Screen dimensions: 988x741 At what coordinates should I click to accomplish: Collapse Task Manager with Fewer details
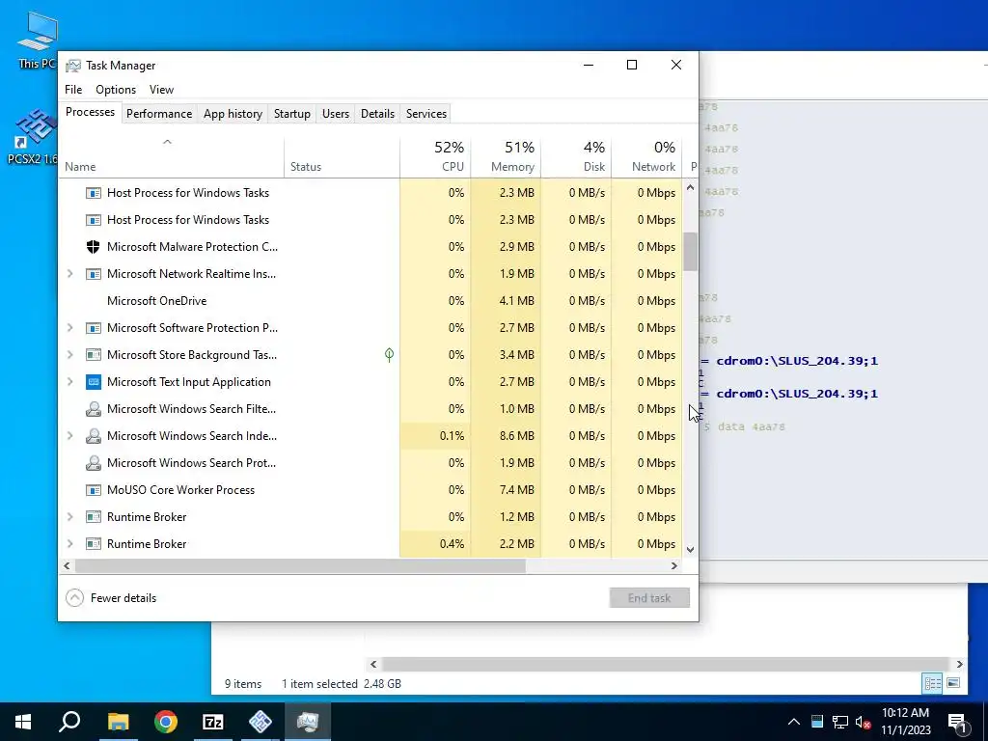(112, 598)
